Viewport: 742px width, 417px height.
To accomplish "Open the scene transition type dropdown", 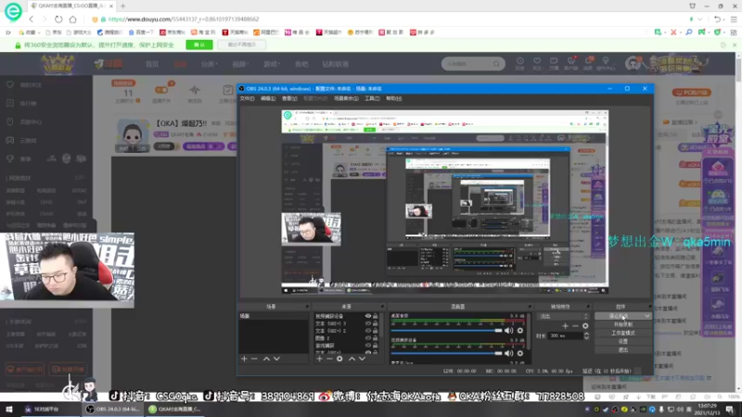I will pyautogui.click(x=564, y=316).
